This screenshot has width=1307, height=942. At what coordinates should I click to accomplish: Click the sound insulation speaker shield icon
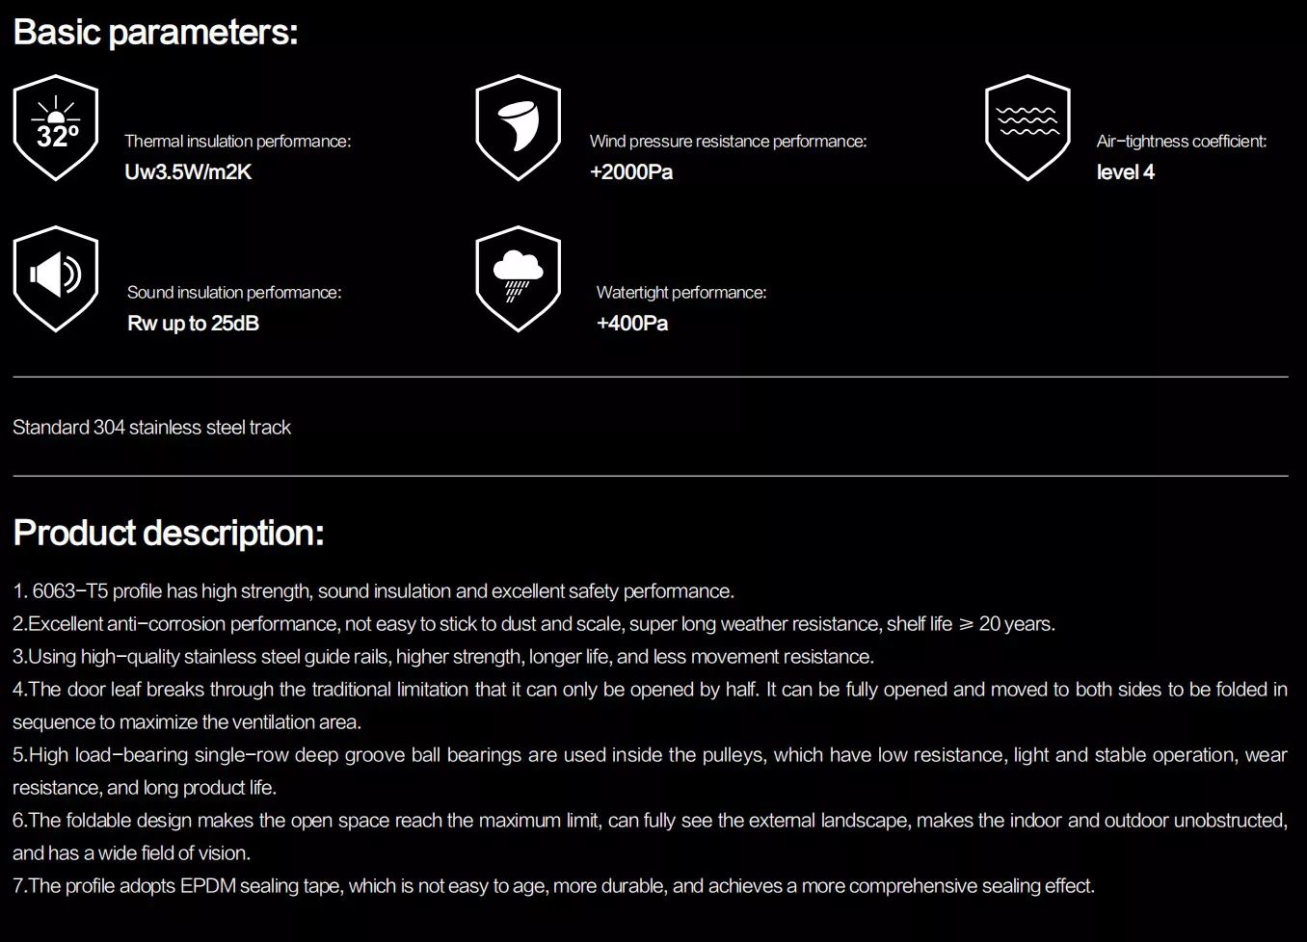56,279
